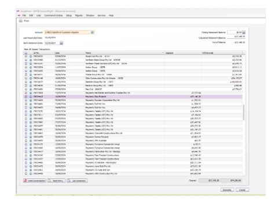
Task: Open detail arrow for Home Built payment
Action: pos(31,166)
